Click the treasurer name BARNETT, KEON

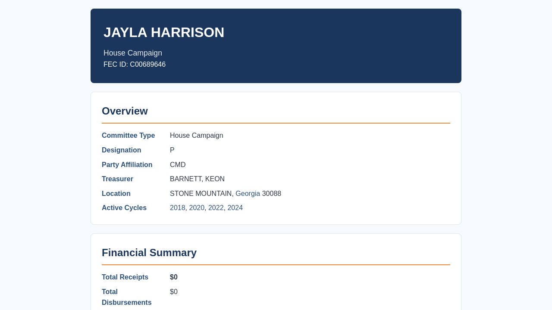197,179
